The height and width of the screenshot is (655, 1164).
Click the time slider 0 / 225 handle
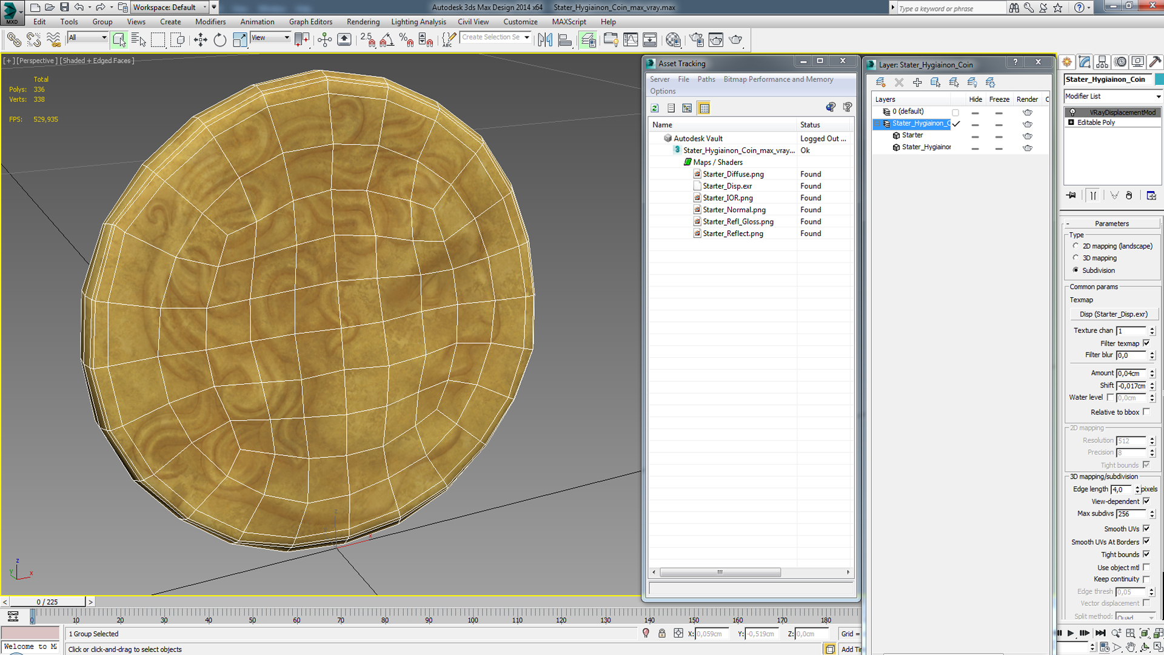tap(47, 602)
